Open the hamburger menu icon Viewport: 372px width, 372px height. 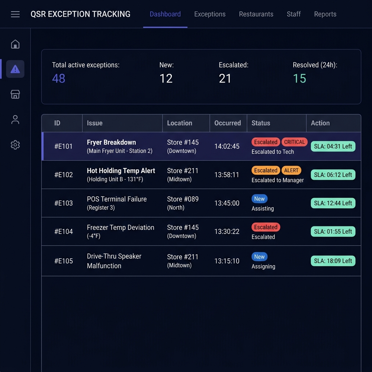click(x=15, y=14)
